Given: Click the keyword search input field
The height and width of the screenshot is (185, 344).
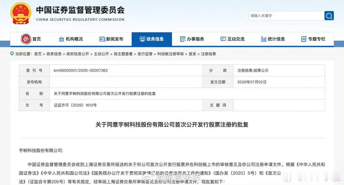Looking at the screenshot, I should (287, 16).
